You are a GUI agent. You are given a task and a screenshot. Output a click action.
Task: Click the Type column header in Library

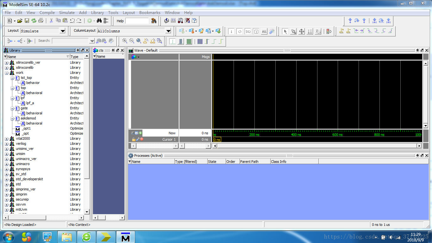(x=77, y=57)
